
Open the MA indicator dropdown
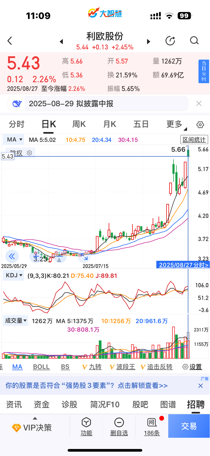pos(14,140)
